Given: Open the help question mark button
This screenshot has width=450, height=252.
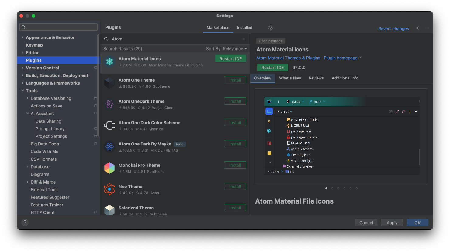Looking at the screenshot, I should (x=25, y=222).
